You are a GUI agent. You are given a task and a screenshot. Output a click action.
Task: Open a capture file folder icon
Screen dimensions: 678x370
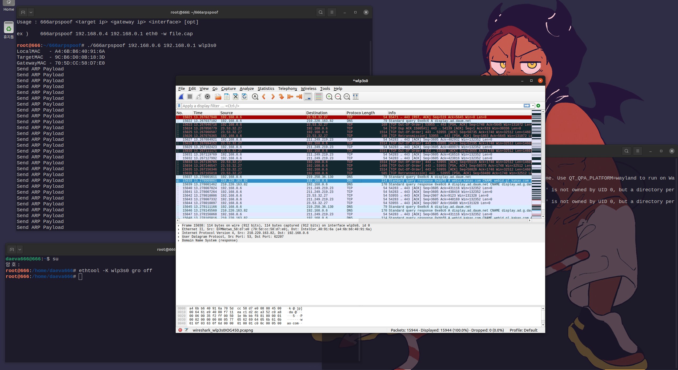[x=218, y=97]
